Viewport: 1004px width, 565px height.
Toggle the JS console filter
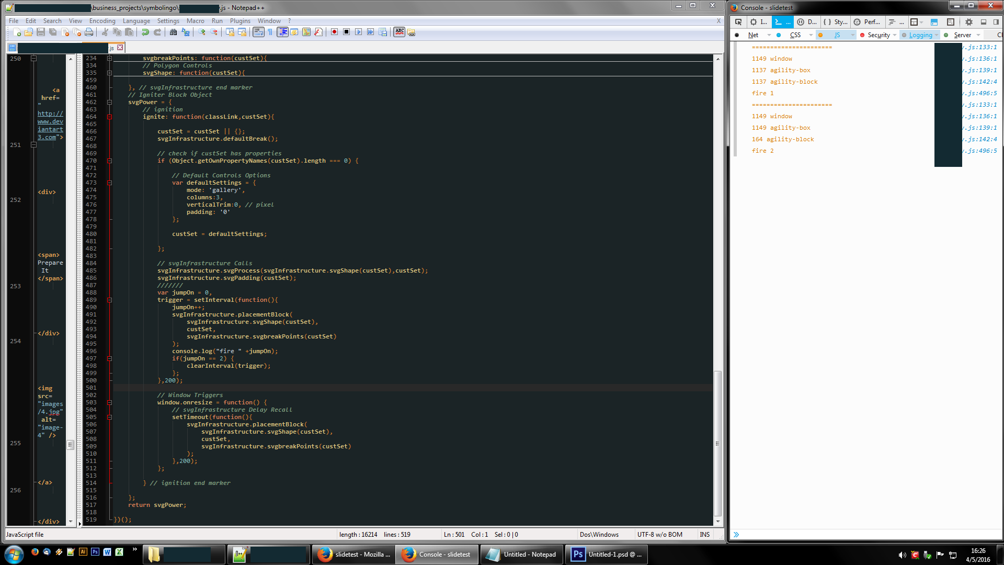(x=837, y=35)
